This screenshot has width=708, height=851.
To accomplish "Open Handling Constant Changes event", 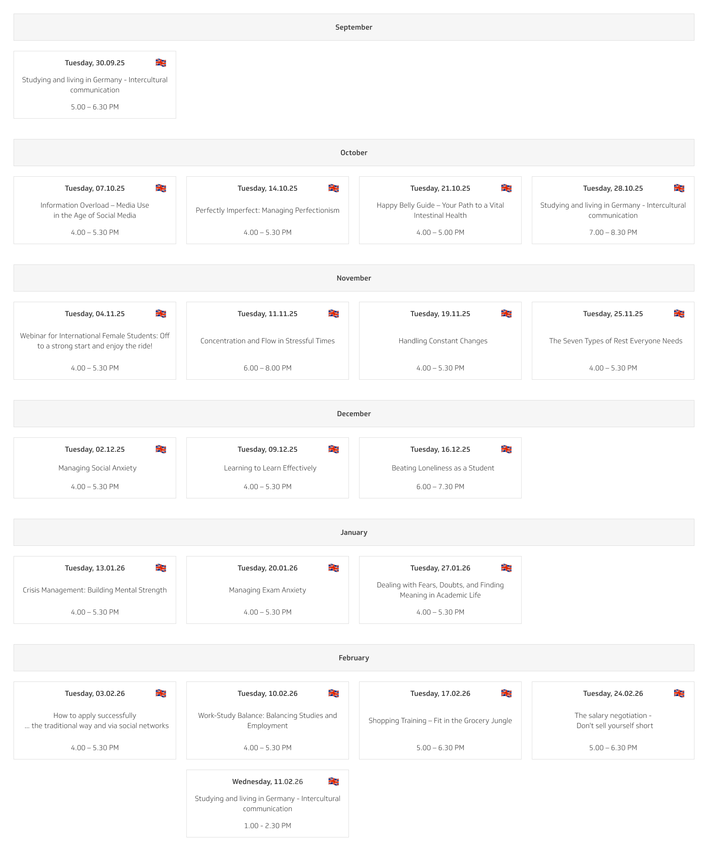I will point(440,341).
